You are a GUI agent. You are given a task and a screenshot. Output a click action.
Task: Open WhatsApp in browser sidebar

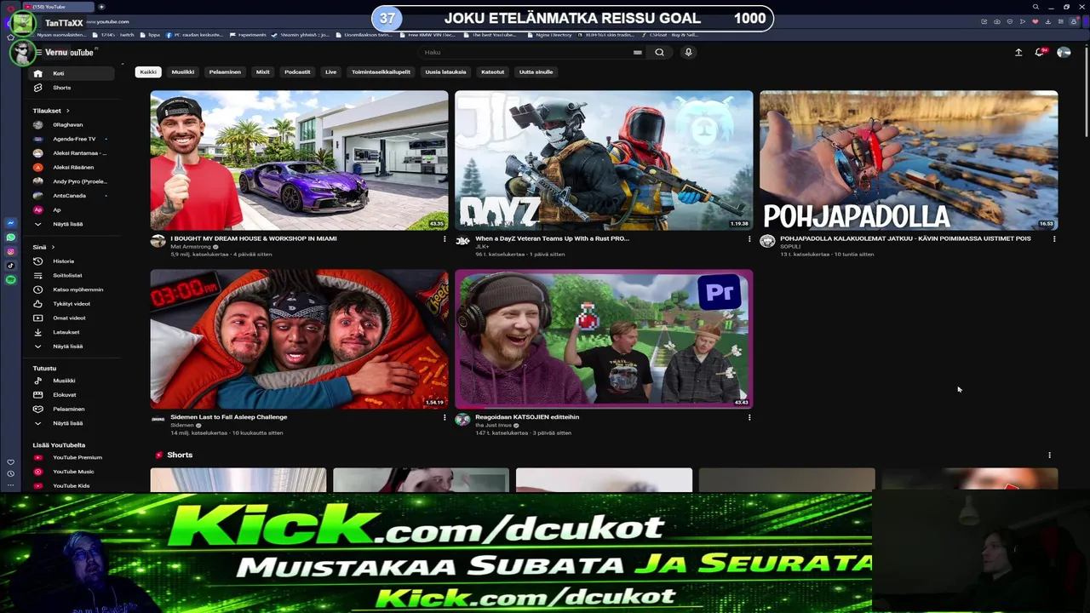11,238
